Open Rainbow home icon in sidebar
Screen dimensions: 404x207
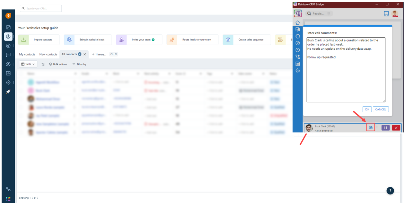[298, 23]
